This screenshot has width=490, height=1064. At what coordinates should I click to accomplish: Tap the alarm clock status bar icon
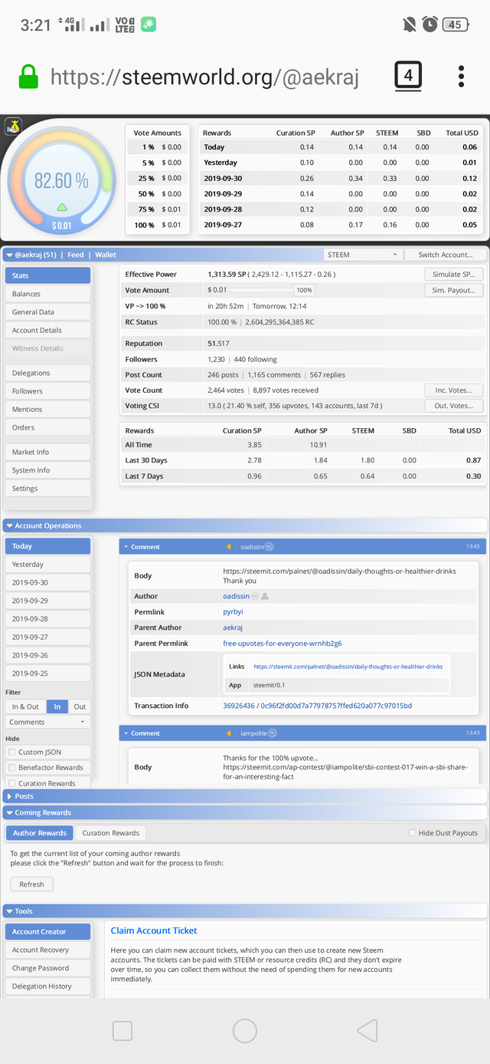[x=430, y=25]
